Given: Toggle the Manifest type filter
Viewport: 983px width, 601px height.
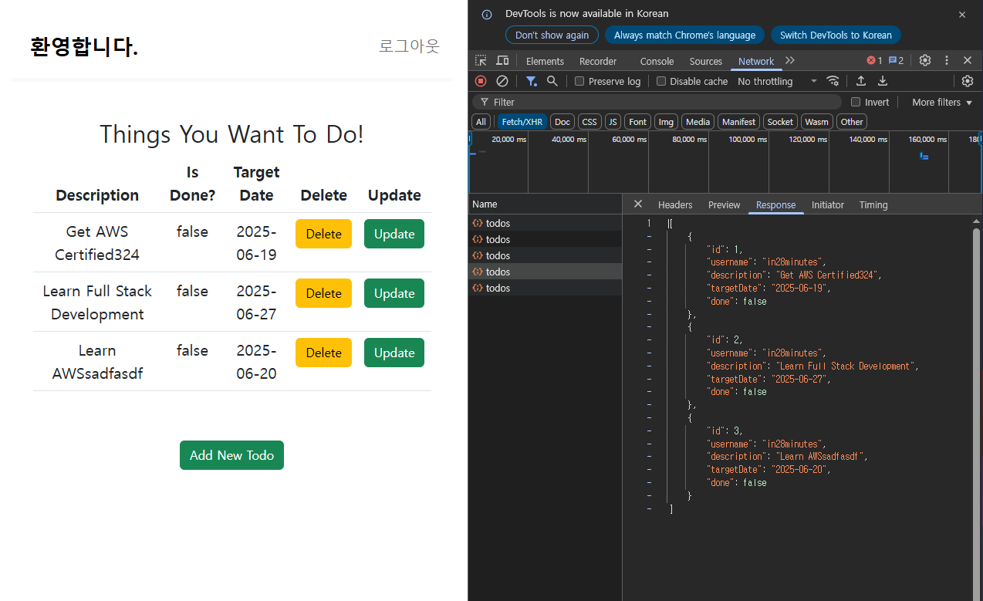Looking at the screenshot, I should [738, 122].
